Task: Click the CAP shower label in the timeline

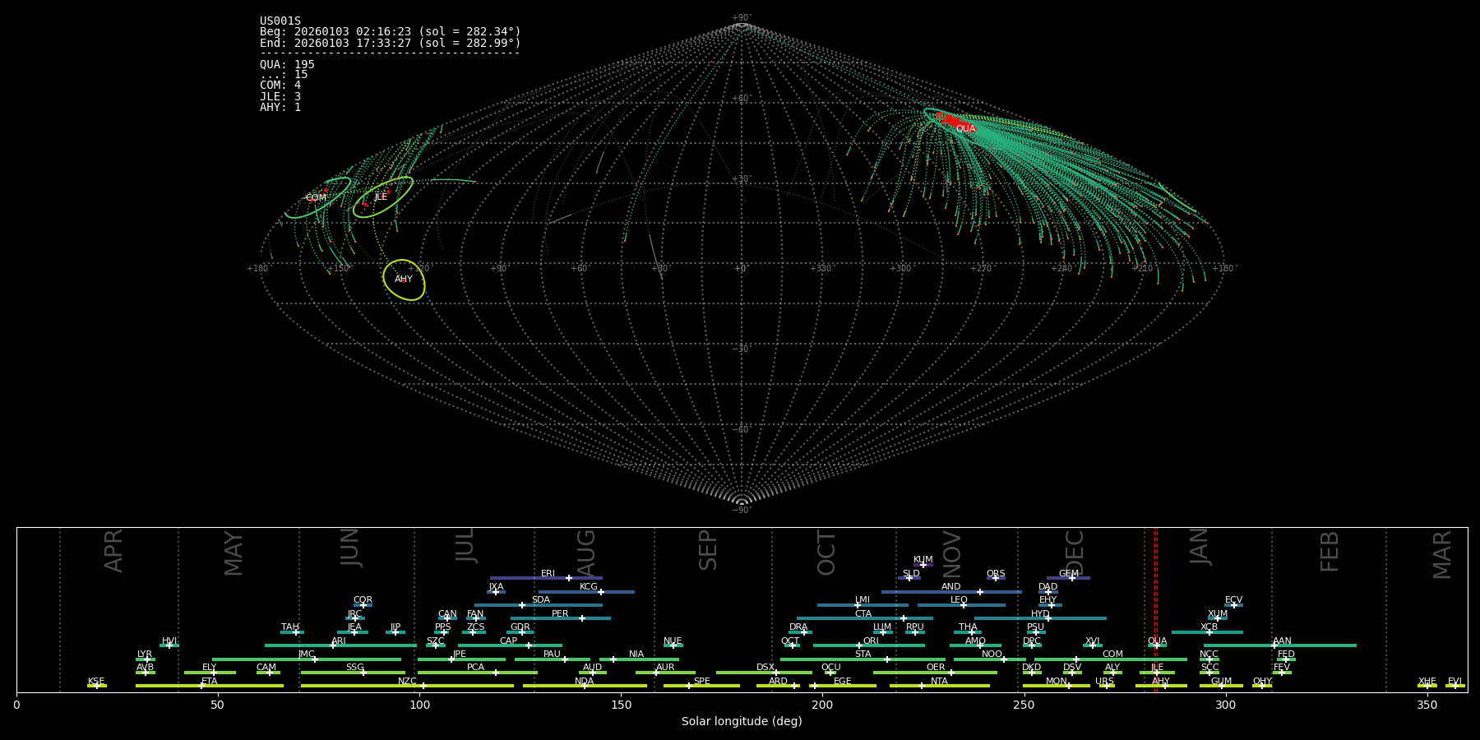Action: point(509,641)
